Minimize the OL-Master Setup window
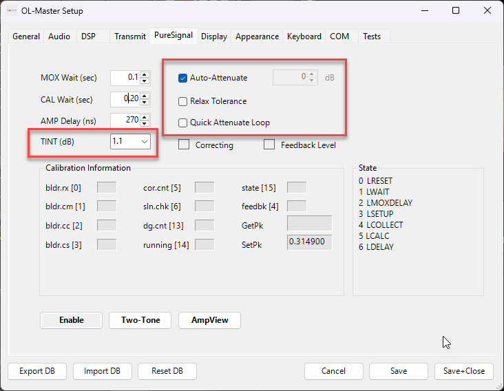The height and width of the screenshot is (391, 504). pyautogui.click(x=425, y=10)
